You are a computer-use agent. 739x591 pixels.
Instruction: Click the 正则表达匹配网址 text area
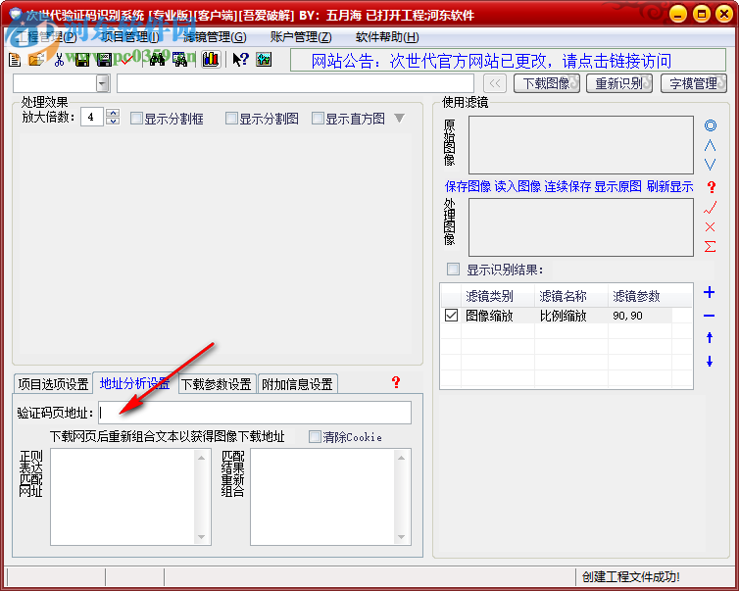(x=130, y=497)
